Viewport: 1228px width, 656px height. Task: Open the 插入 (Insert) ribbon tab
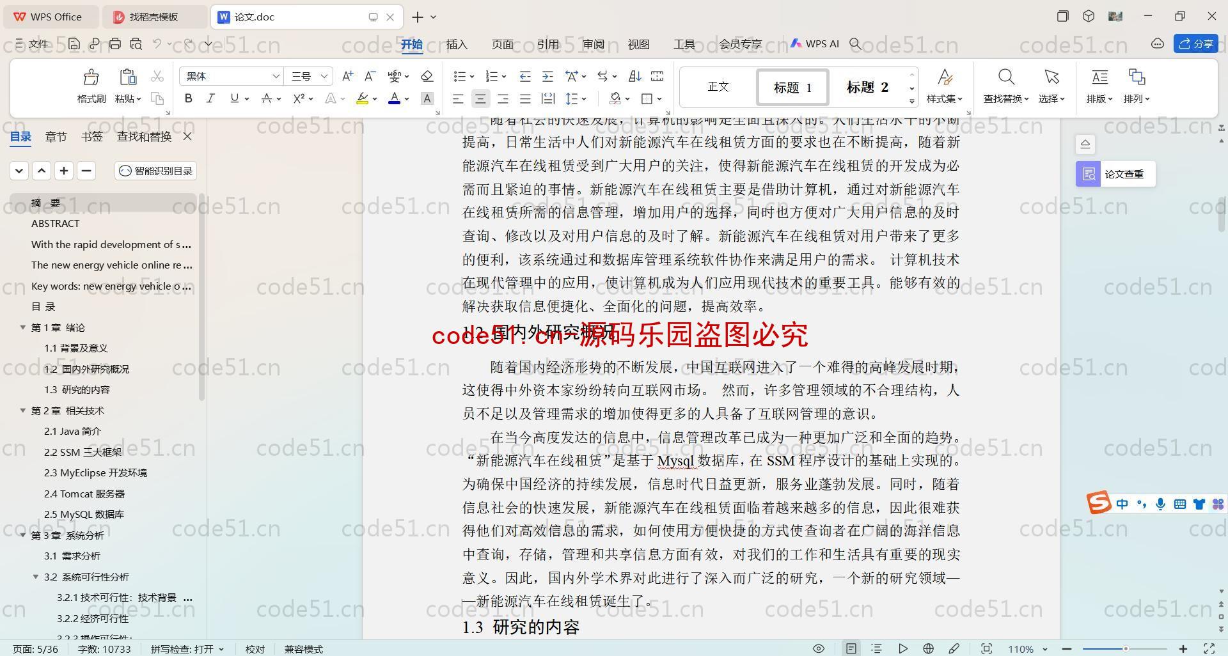click(457, 43)
